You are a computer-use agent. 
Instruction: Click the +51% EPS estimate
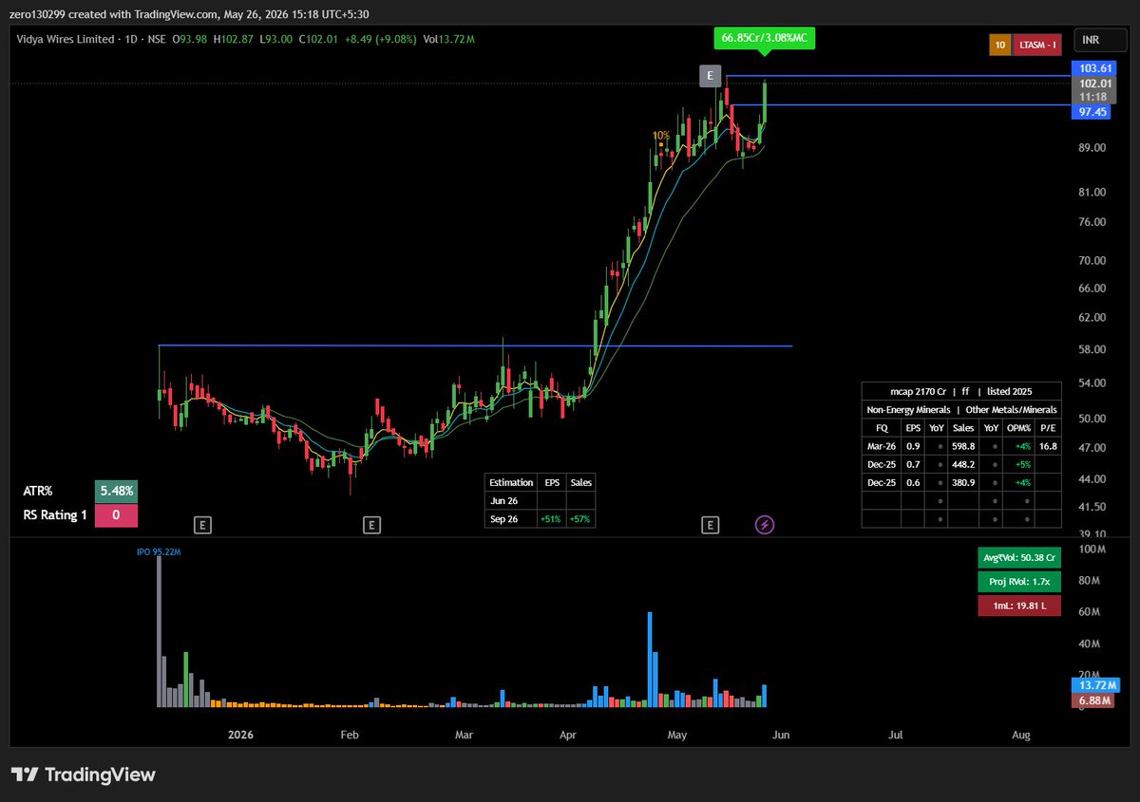coord(552,519)
